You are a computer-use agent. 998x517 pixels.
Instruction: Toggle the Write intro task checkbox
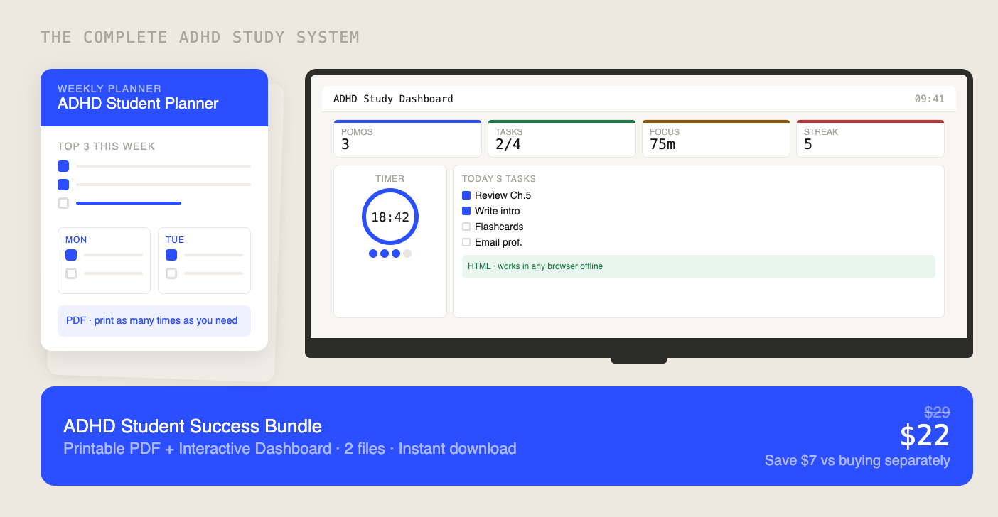click(466, 211)
